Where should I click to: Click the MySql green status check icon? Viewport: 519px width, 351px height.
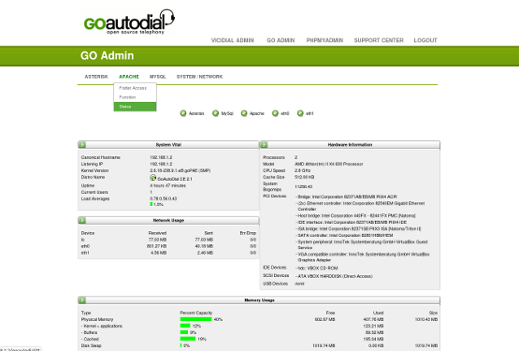pyautogui.click(x=215, y=113)
